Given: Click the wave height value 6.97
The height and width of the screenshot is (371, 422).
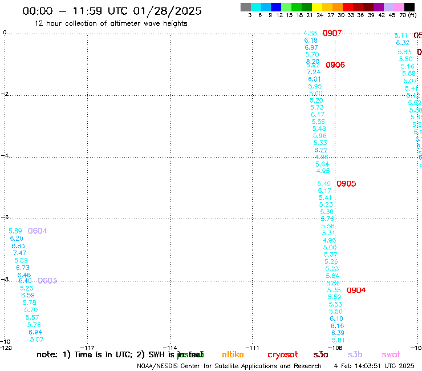Looking at the screenshot, I should click(x=311, y=47).
